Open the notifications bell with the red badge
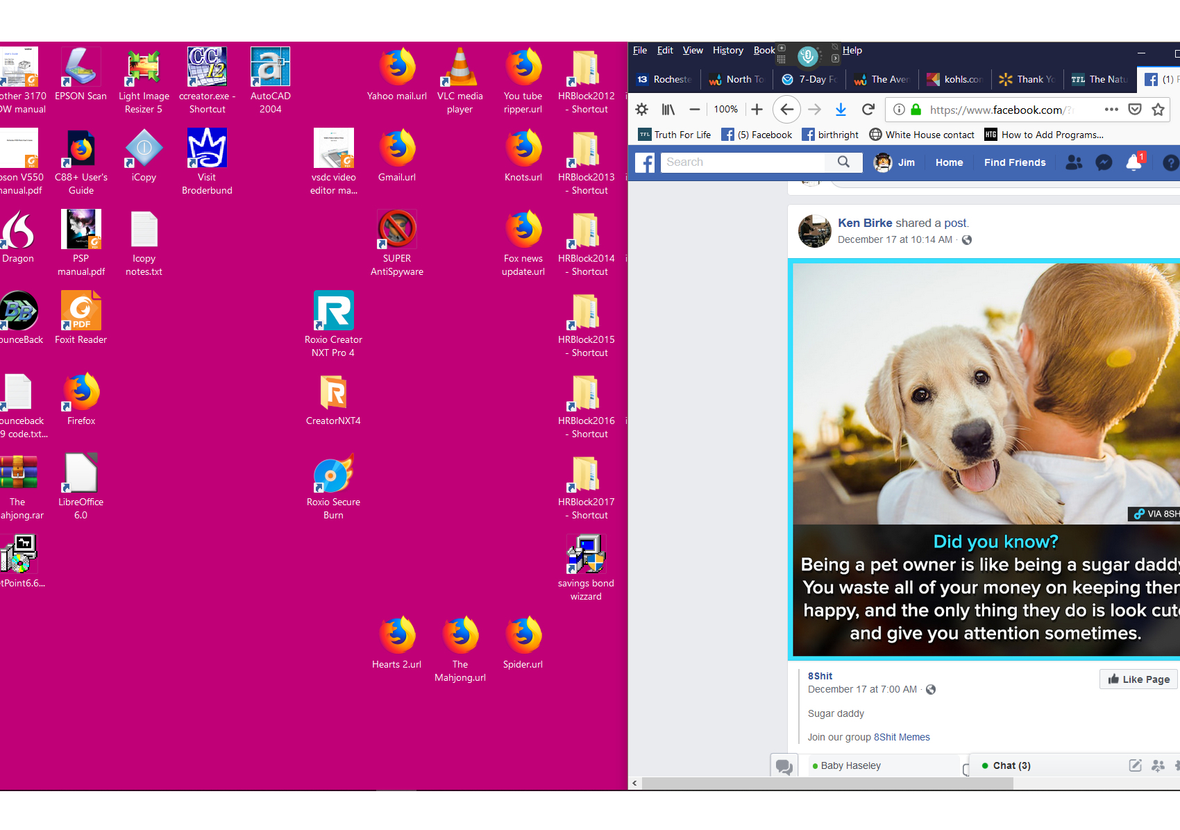 point(1134,162)
